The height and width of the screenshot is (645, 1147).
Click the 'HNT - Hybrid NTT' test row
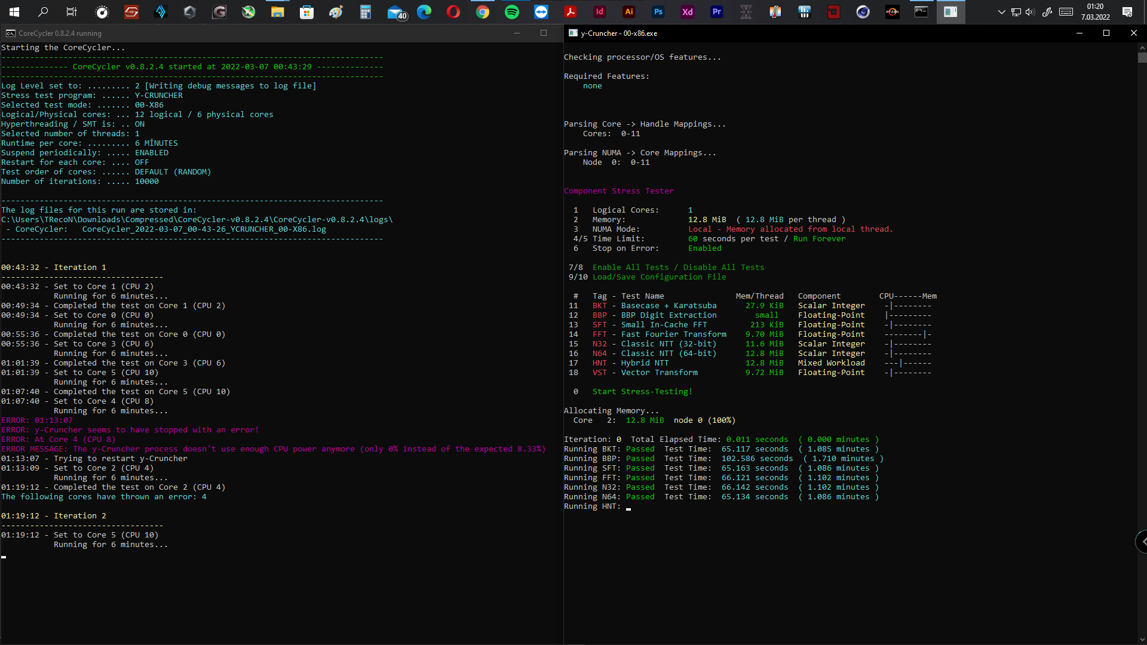coord(750,363)
